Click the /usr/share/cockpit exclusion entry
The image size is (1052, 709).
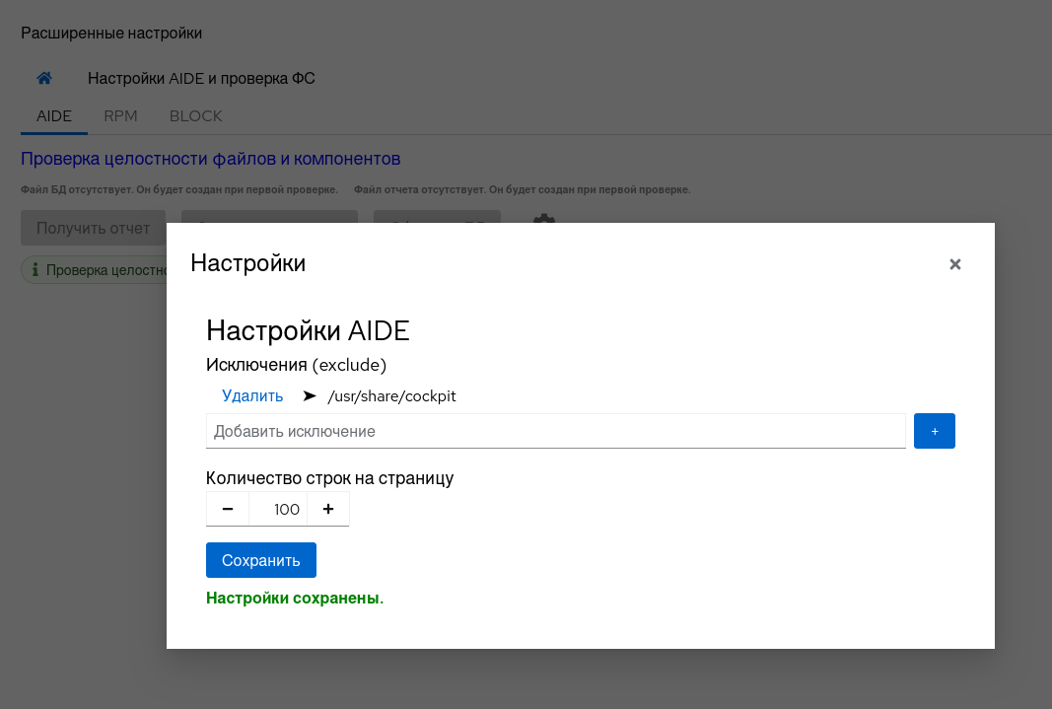(391, 396)
